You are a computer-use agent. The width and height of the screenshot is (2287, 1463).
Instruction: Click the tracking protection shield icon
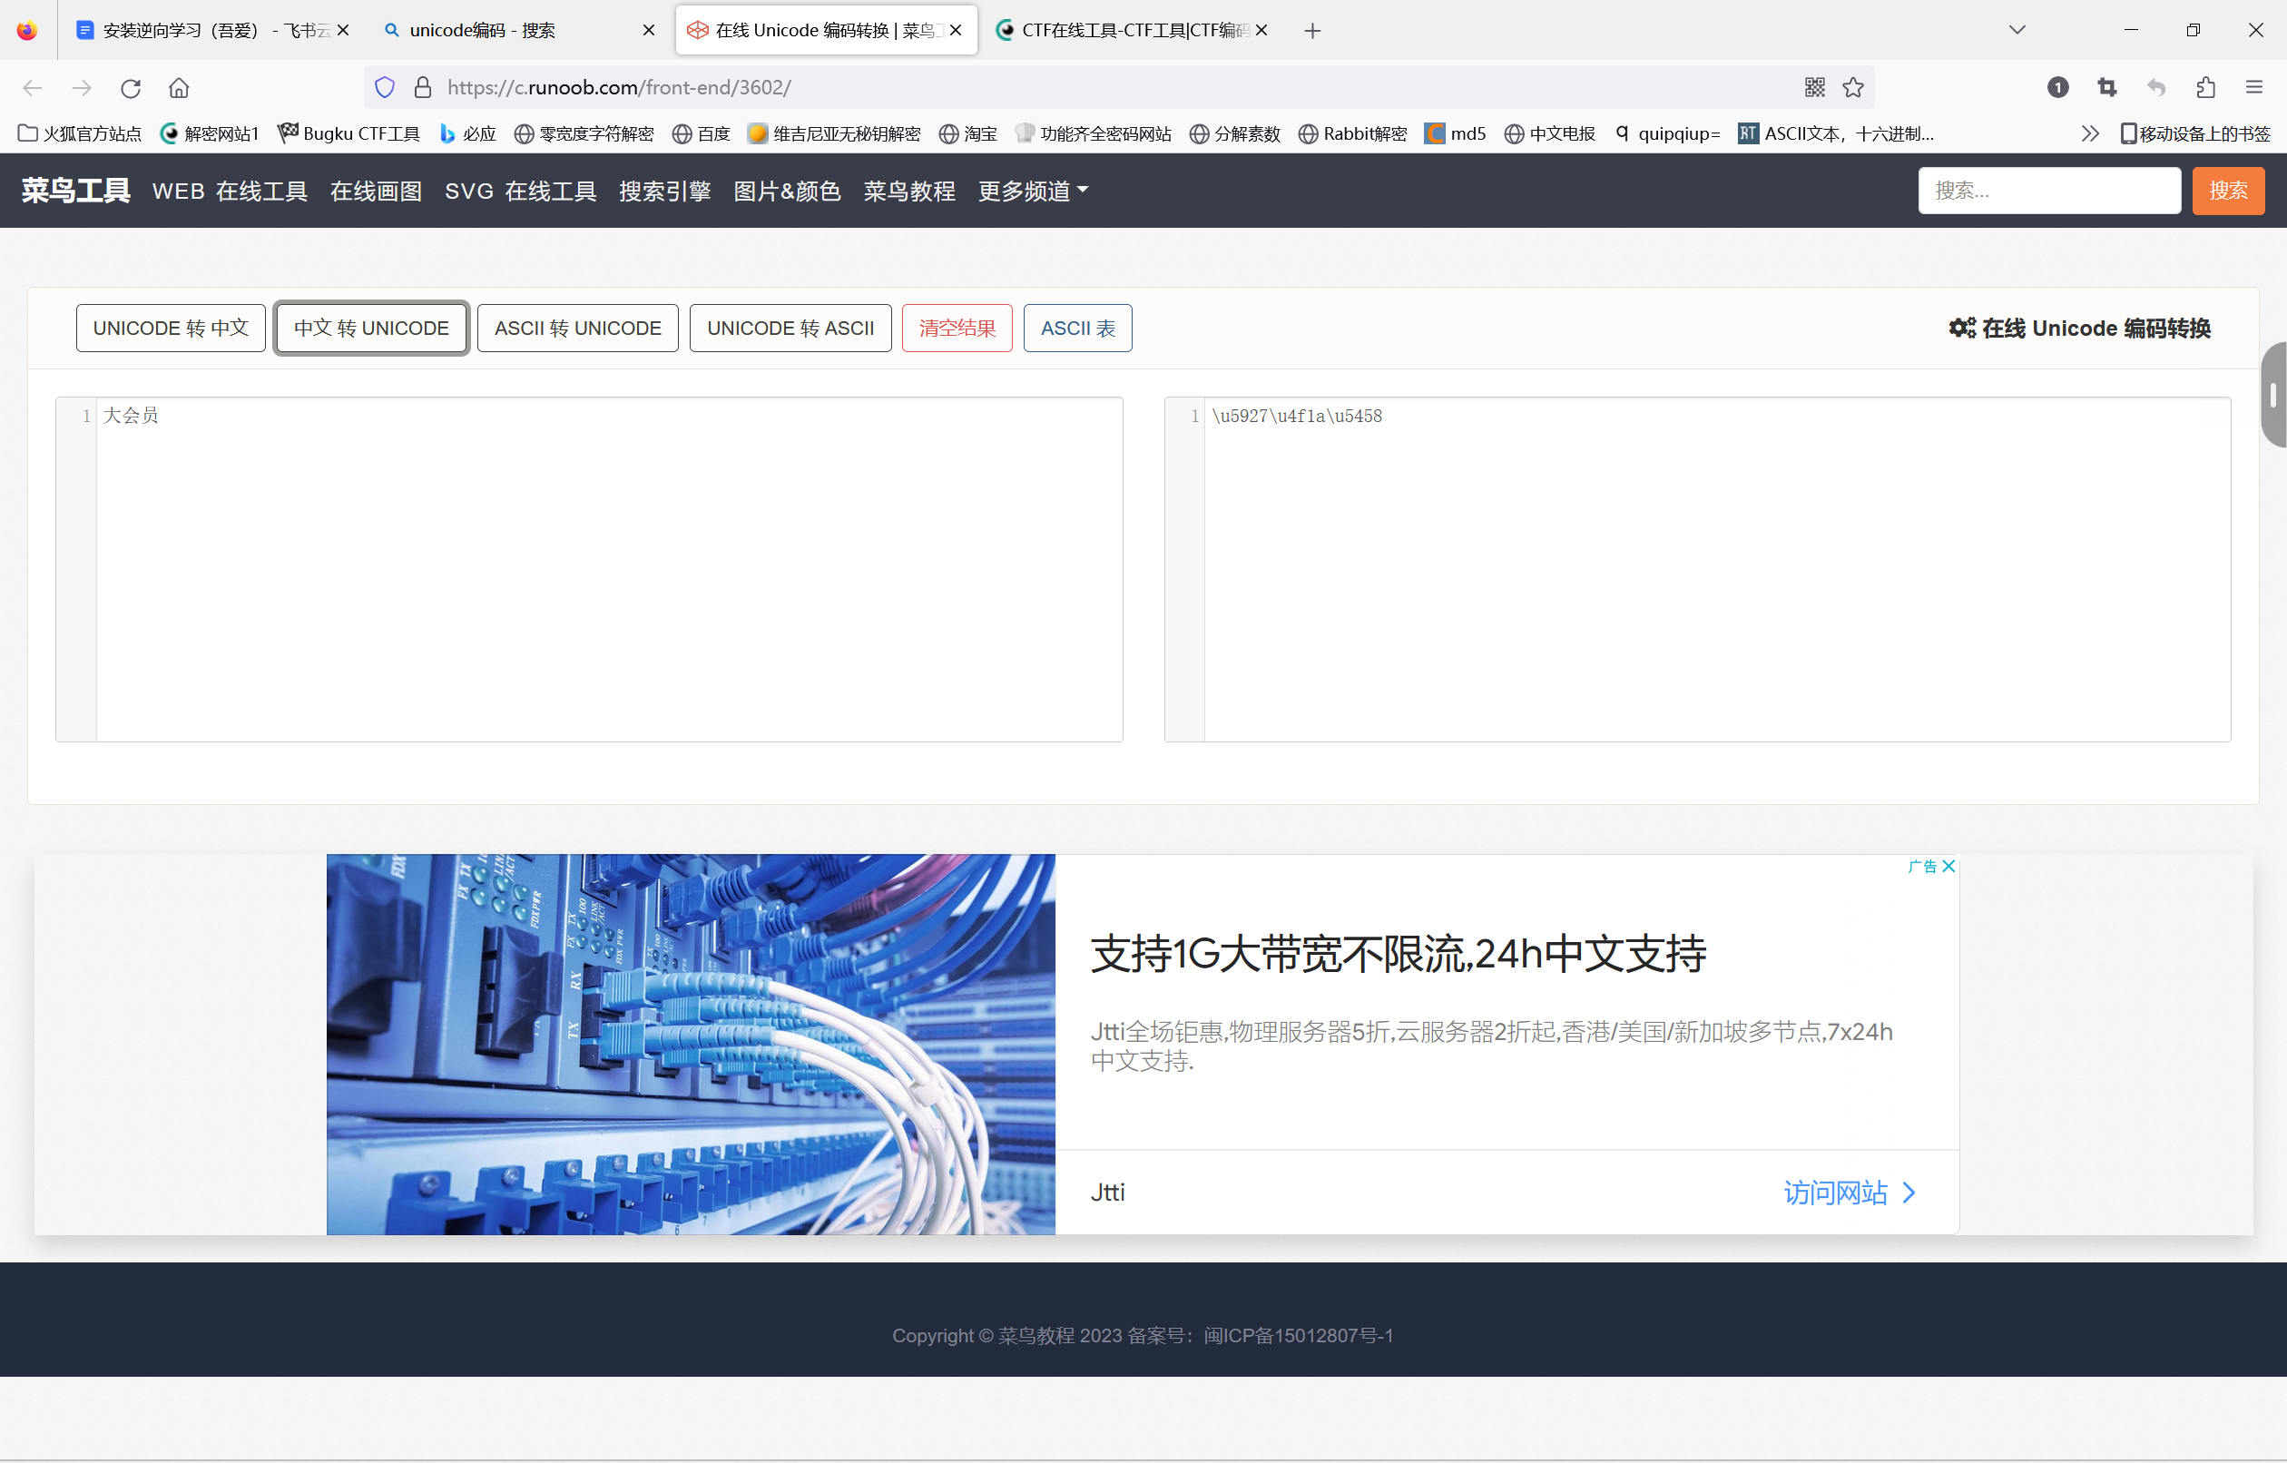tap(385, 87)
